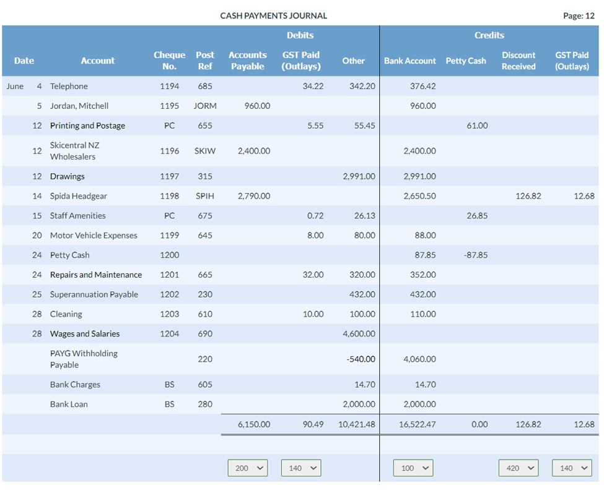Click the Discount Received column header

click(519, 61)
